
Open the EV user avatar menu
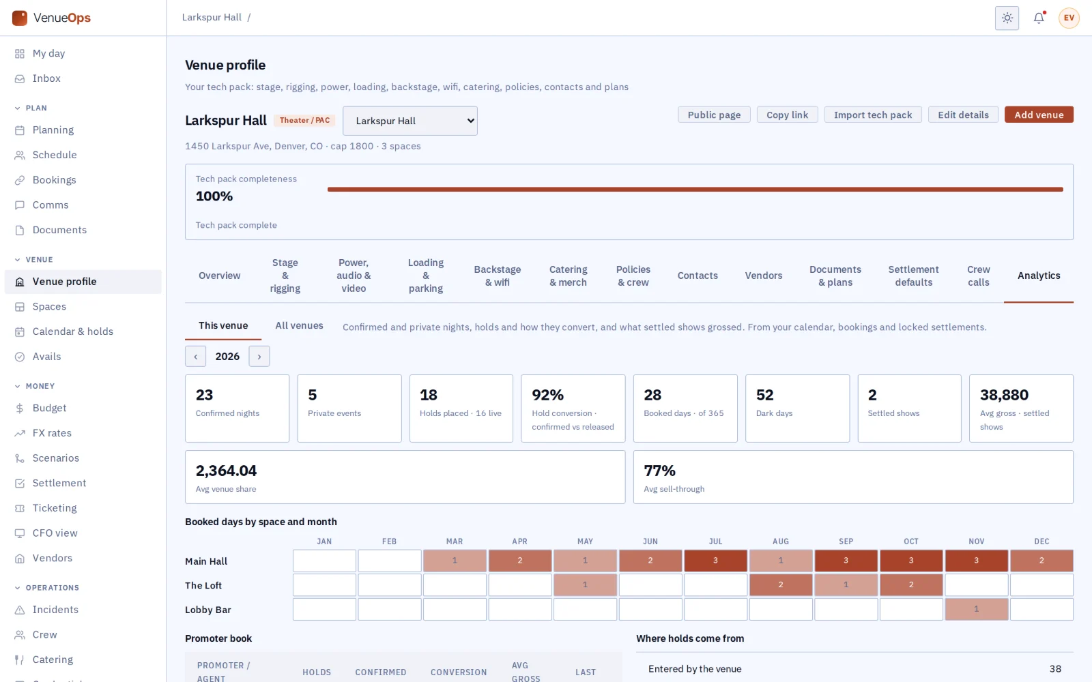pos(1069,18)
